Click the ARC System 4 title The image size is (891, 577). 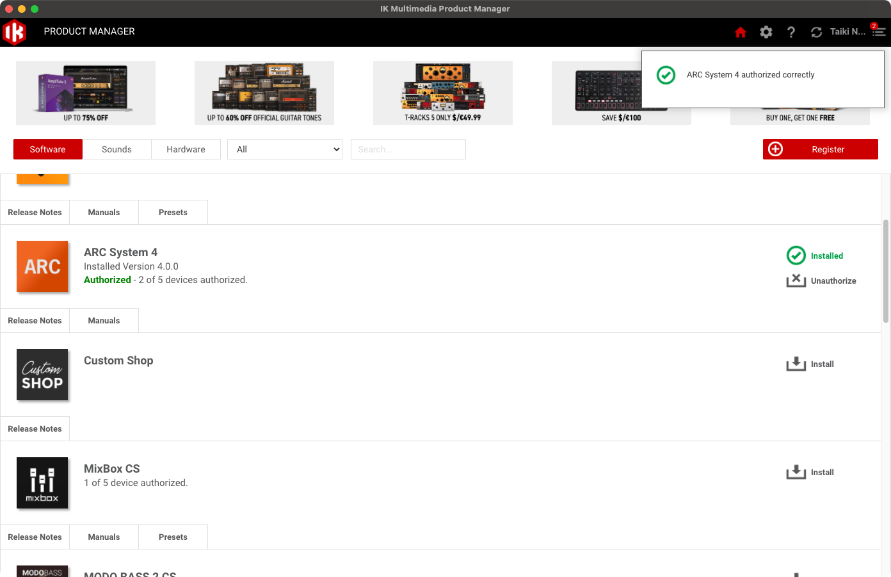click(x=120, y=252)
